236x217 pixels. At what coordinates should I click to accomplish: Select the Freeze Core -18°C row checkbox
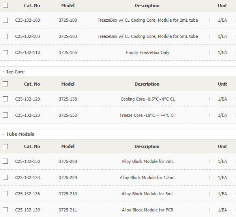coord(5,115)
